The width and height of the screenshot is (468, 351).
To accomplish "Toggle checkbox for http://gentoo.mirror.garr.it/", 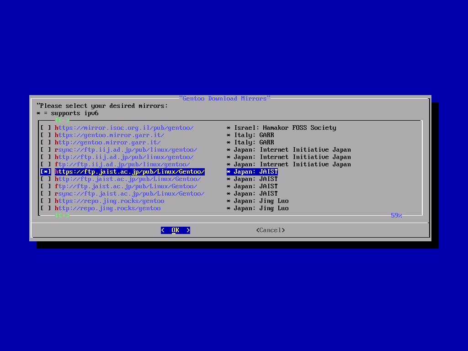I will tap(46, 143).
